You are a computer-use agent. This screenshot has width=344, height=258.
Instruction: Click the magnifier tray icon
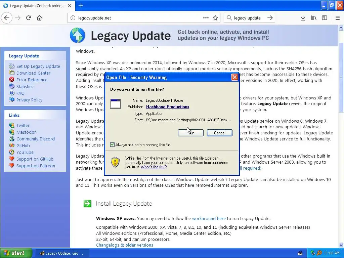(x=319, y=253)
